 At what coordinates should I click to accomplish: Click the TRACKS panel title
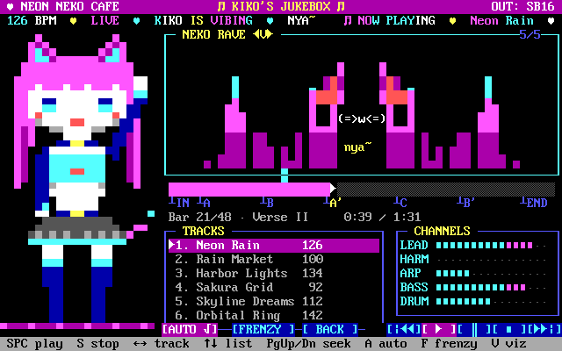[x=204, y=231]
